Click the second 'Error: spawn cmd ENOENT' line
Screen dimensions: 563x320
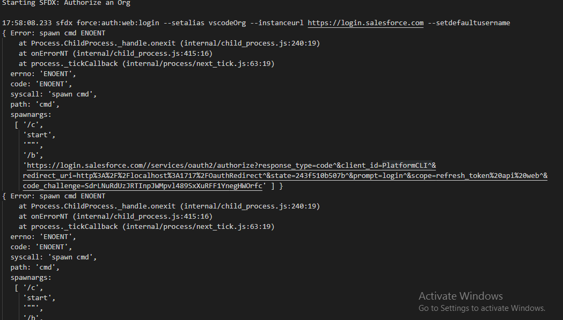(57, 196)
